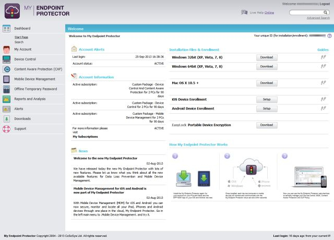Screen dimensions: 334x240
Task: Open the Advanced Search link
Action: (x=318, y=18)
